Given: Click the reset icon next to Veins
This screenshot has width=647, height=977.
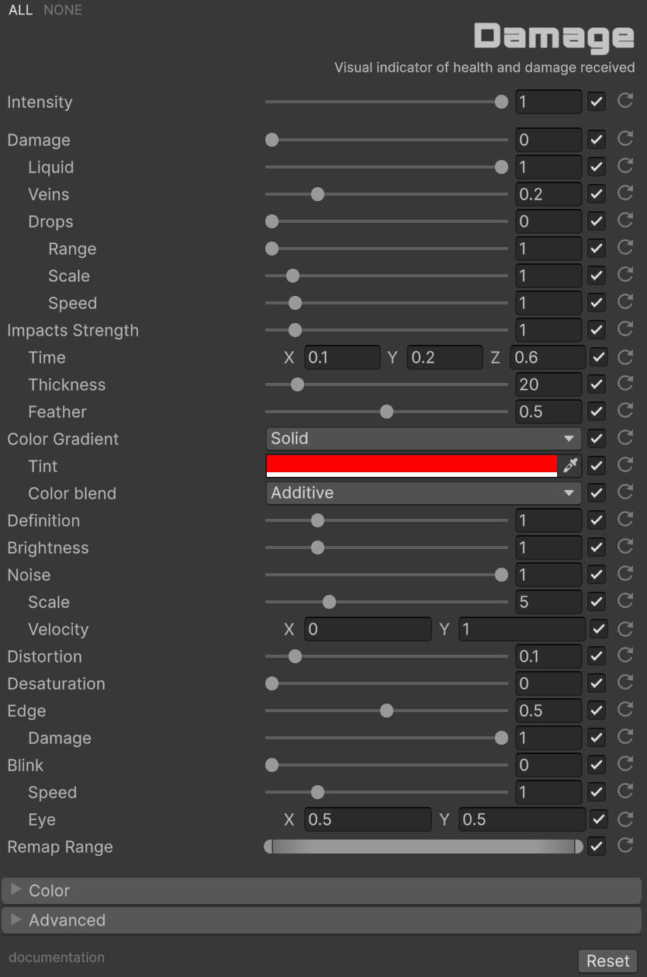Looking at the screenshot, I should tap(625, 193).
